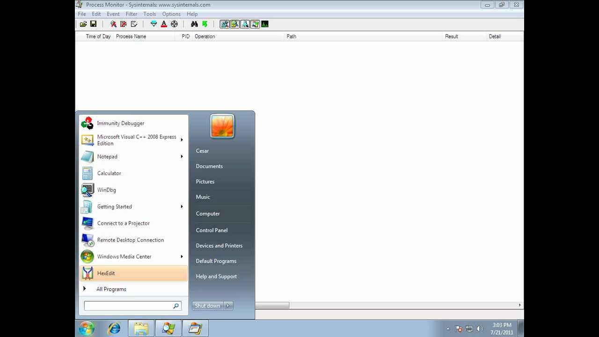Image resolution: width=599 pixels, height=337 pixels.
Task: Open Help and Support link
Action: coord(216,277)
